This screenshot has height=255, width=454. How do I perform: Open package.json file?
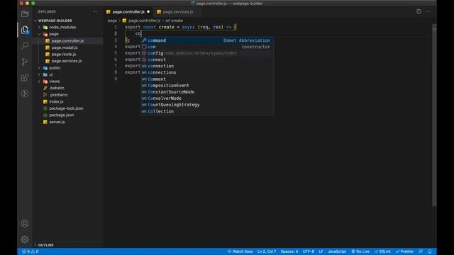(62, 115)
